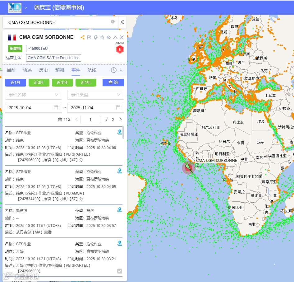The height and width of the screenshot is (282, 294).
Task: Select the 近半年 range button
Action: [62, 82]
